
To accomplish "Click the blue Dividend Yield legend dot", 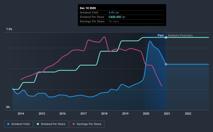I will pos(8,124).
